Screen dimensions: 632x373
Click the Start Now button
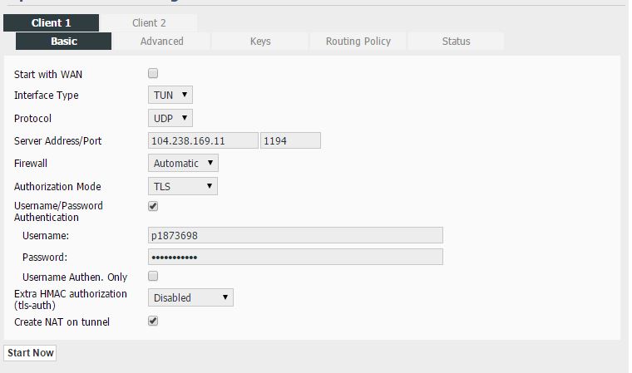click(30, 353)
